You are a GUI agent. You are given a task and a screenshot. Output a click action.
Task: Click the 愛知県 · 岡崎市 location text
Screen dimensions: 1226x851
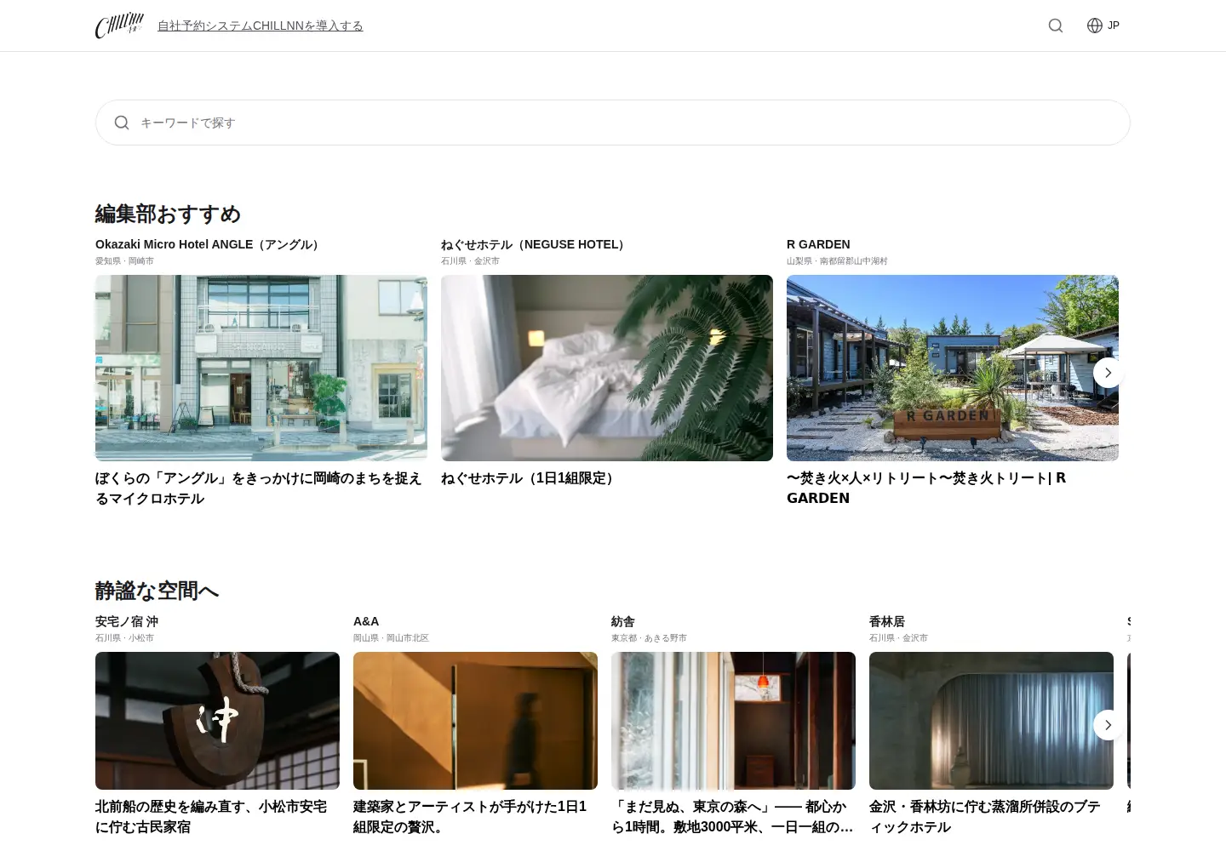pyautogui.click(x=124, y=261)
